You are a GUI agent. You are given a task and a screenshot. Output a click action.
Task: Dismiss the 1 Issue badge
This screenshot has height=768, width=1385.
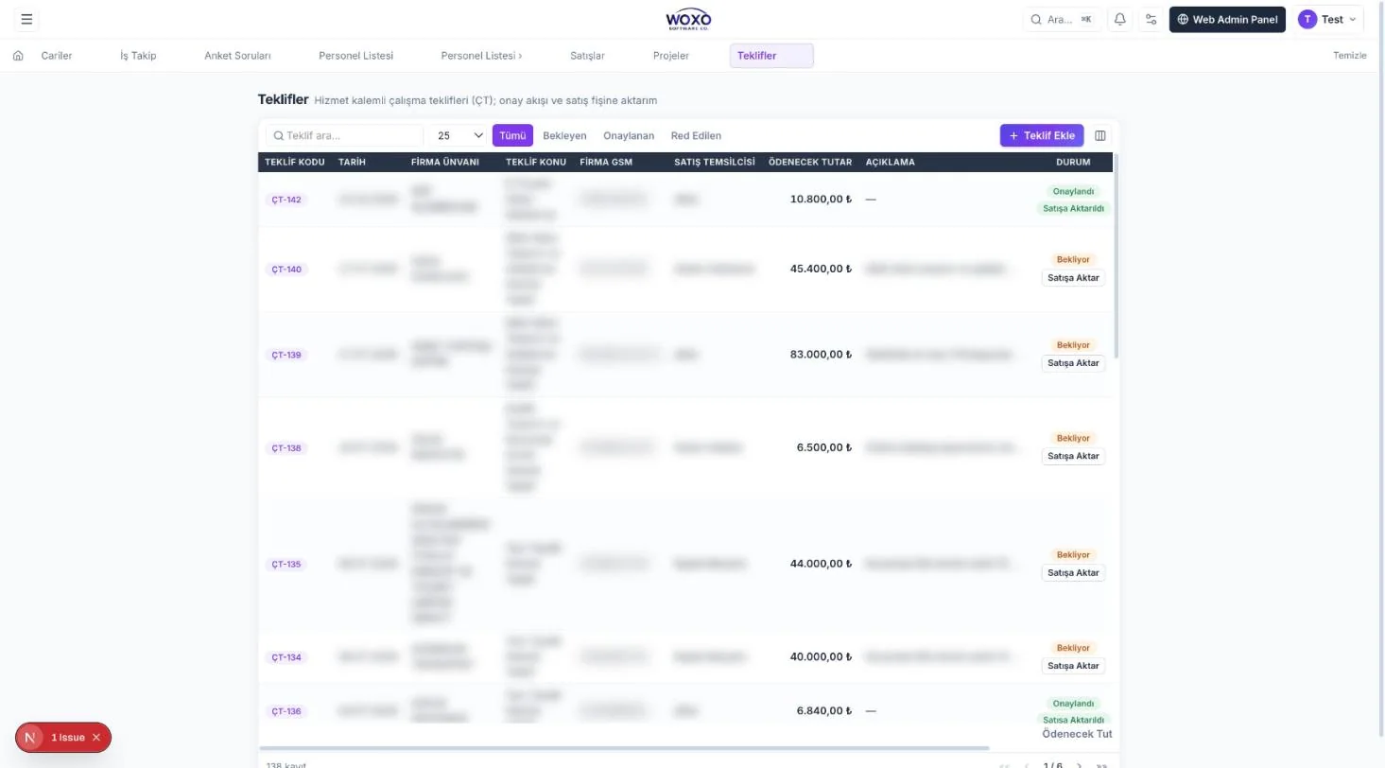[x=96, y=737]
